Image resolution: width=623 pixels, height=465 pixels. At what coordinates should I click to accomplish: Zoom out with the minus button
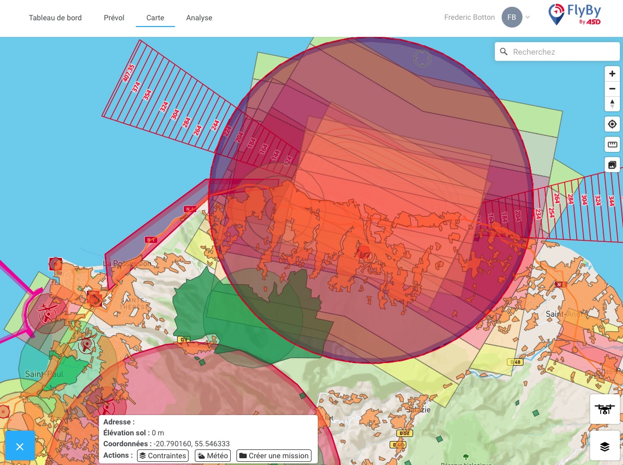coord(612,88)
